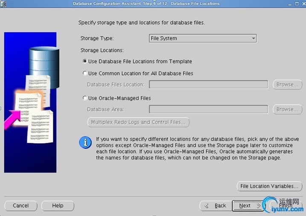Viewport: 306px width, 216px height.
Task: Minimize the Database Configuration Assistant window
Action: [x=290, y=4]
